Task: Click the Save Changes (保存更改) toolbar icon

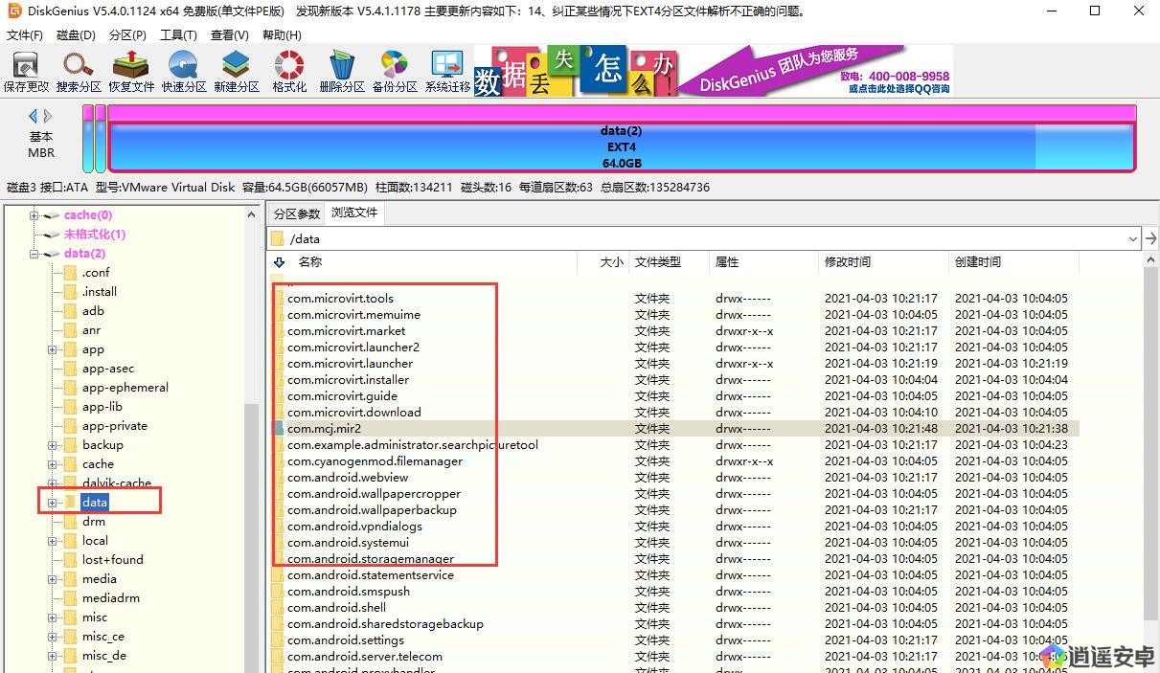Action: click(26, 71)
